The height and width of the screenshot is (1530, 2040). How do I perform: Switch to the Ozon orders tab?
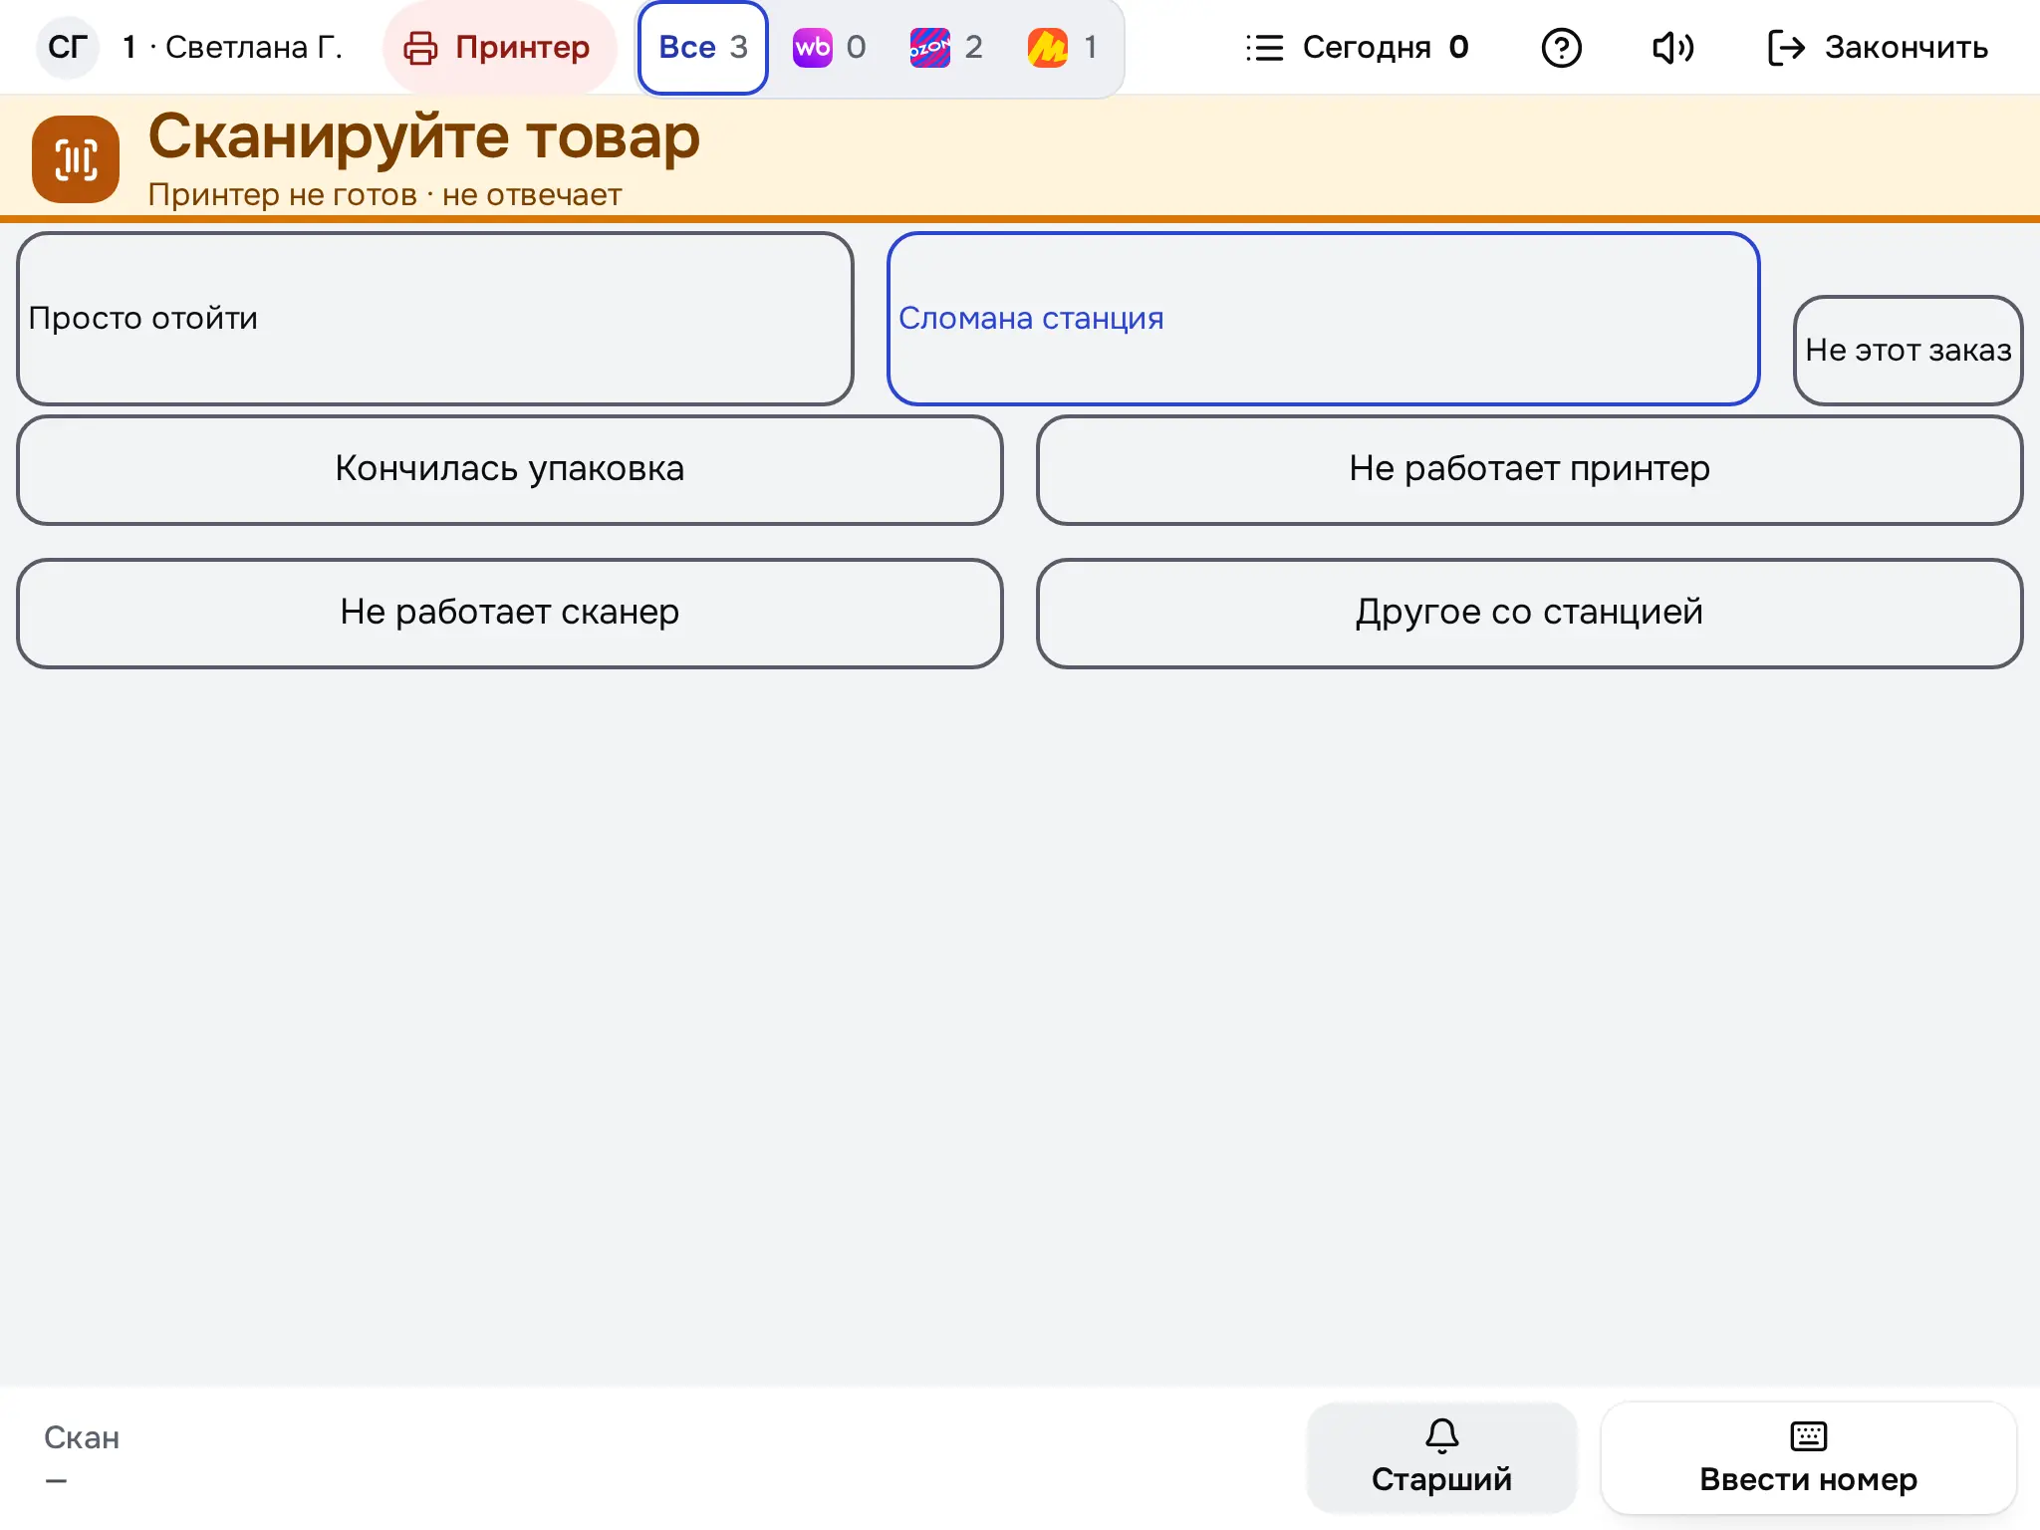(947, 47)
